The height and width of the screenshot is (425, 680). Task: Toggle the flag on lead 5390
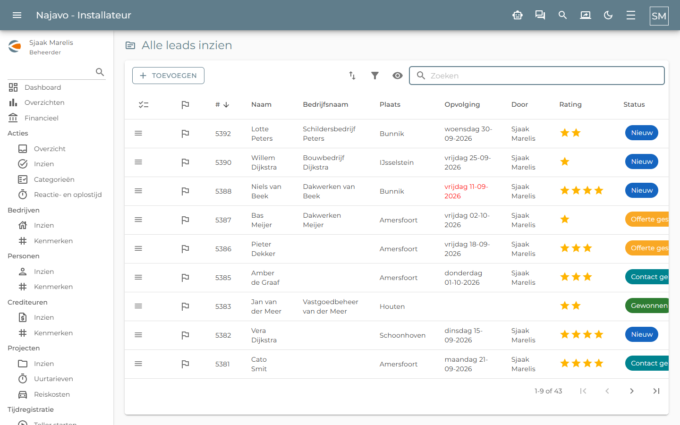coord(185,162)
